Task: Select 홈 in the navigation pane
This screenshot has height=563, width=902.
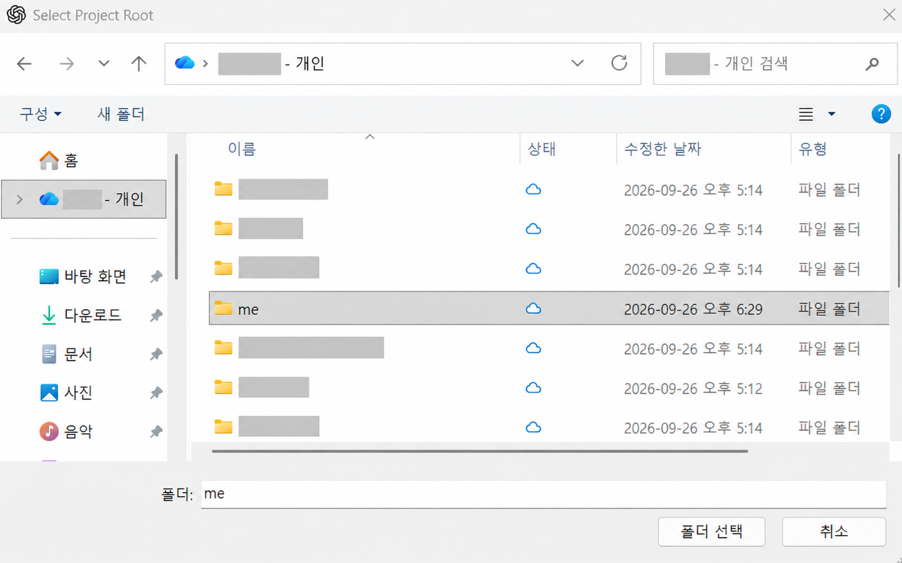Action: (58, 161)
